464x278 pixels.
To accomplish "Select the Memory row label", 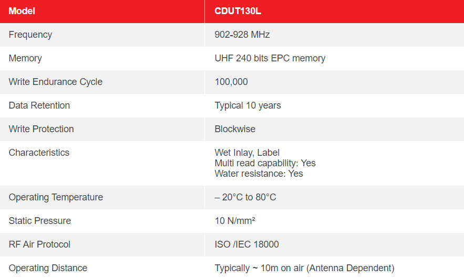I will point(25,58).
